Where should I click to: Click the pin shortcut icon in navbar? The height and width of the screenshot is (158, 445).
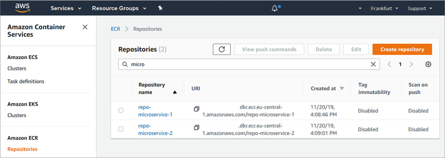point(160,8)
